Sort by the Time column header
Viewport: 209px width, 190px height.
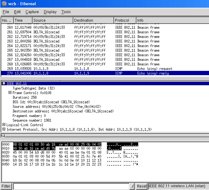pos(23,20)
